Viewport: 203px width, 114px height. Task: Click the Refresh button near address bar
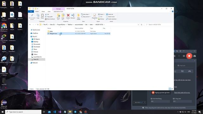[x=141, y=25]
